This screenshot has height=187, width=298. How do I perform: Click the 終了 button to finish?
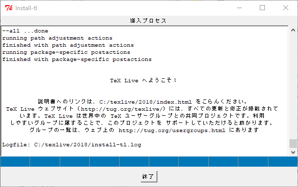(x=149, y=176)
